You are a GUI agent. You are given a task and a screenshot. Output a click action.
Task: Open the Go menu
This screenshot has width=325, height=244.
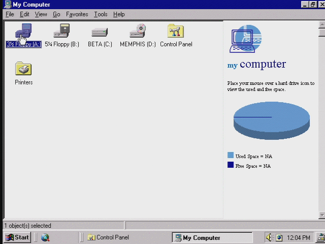(x=56, y=14)
